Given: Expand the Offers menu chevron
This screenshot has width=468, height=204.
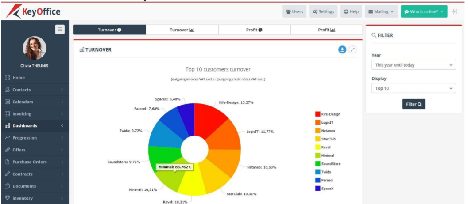Looking at the screenshot, I should [x=62, y=150].
